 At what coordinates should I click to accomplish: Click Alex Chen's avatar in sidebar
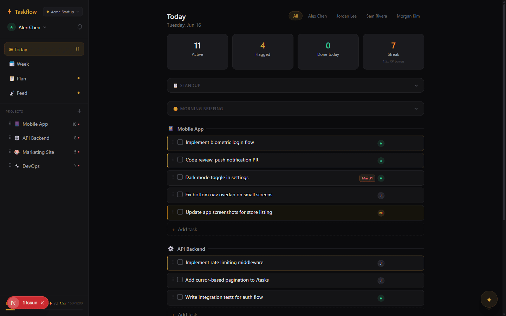coord(12,27)
